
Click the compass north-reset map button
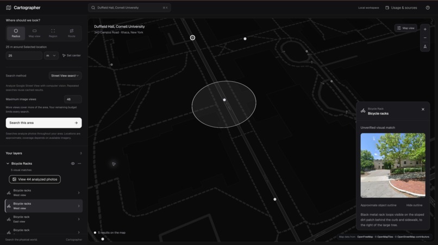(x=425, y=47)
